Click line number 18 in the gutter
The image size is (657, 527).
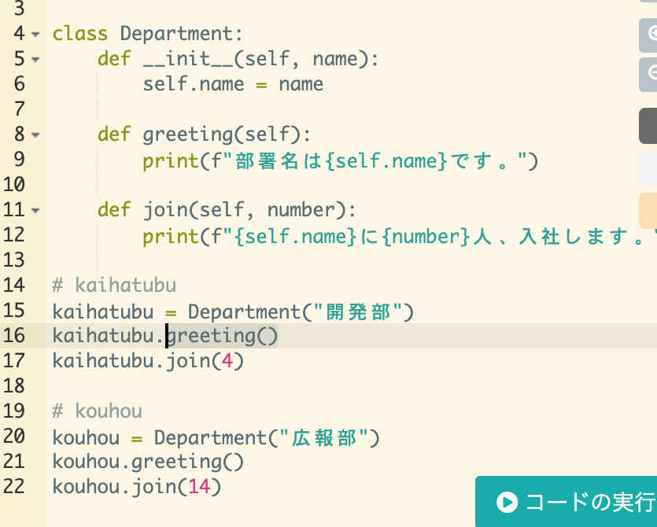tap(14, 386)
